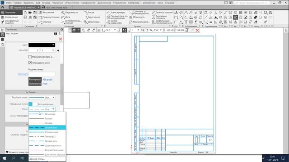This screenshot has width=289, height=162.
Task: Activate the Масштабировать scale tool
Action: pos(139,22)
